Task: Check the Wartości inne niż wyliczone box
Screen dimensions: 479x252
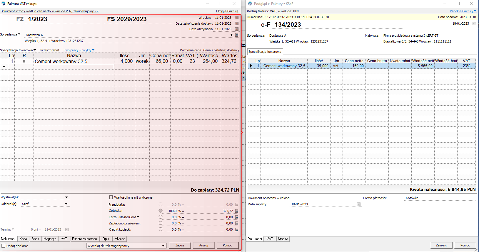Action: (x=111, y=197)
